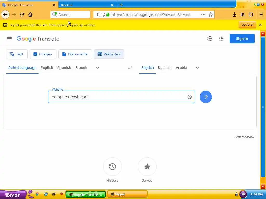
Task: Click the Google Translate logo
Action: point(38,39)
